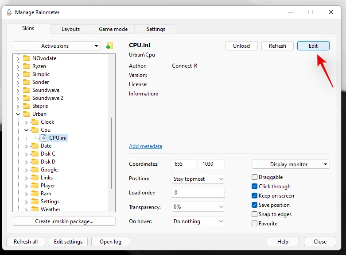Switch to the Skins tab
The height and width of the screenshot is (255, 346).
pyautogui.click(x=28, y=28)
